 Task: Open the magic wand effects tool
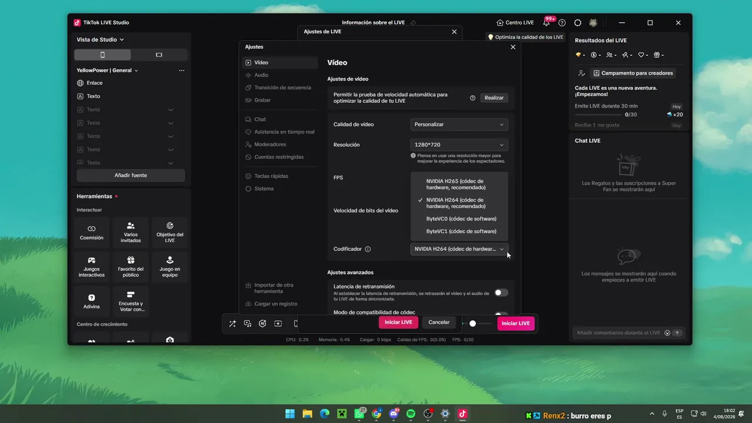tap(233, 323)
